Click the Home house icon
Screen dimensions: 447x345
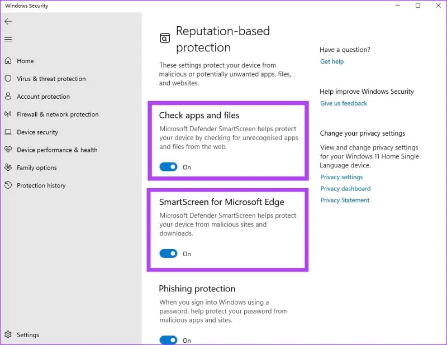[8, 61]
